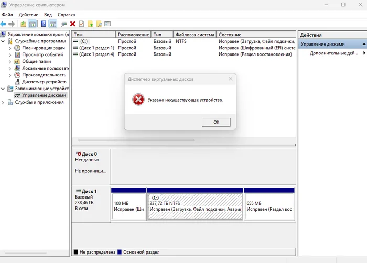Click the back arrow toolbar icon
The width and height of the screenshot is (367, 263).
click(x=3, y=24)
